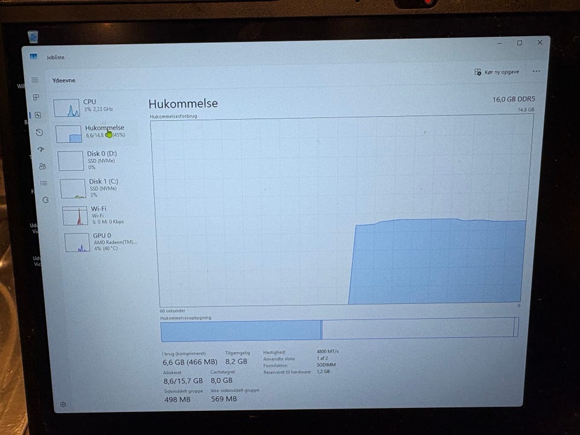Click the '1 af 2' slots value
The width and height of the screenshot is (580, 435).
[322, 358]
